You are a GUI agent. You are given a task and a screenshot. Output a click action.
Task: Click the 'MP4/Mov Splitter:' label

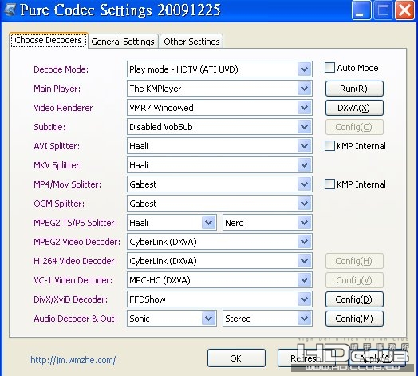coord(68,184)
